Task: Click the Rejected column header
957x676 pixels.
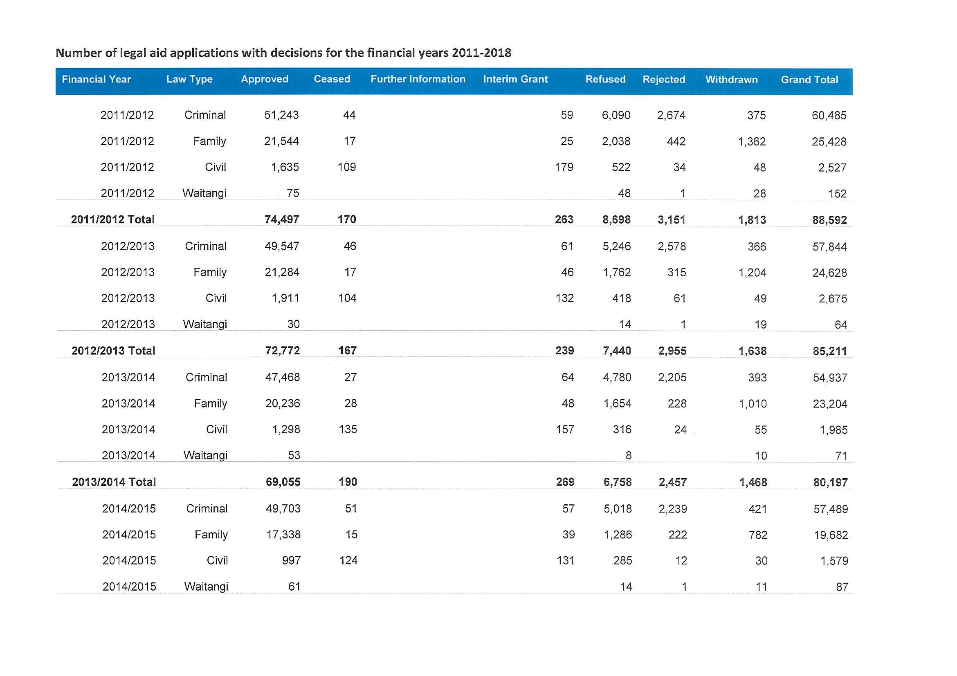Action: [x=664, y=79]
